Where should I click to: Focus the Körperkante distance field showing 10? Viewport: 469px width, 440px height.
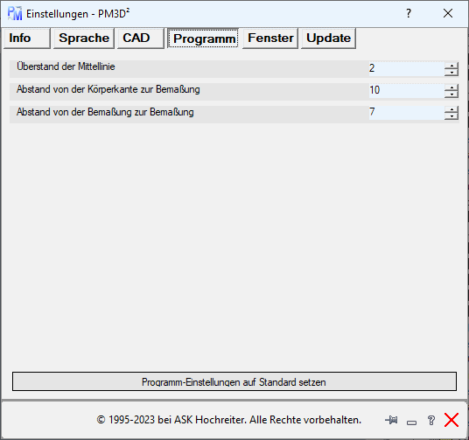[x=407, y=91]
